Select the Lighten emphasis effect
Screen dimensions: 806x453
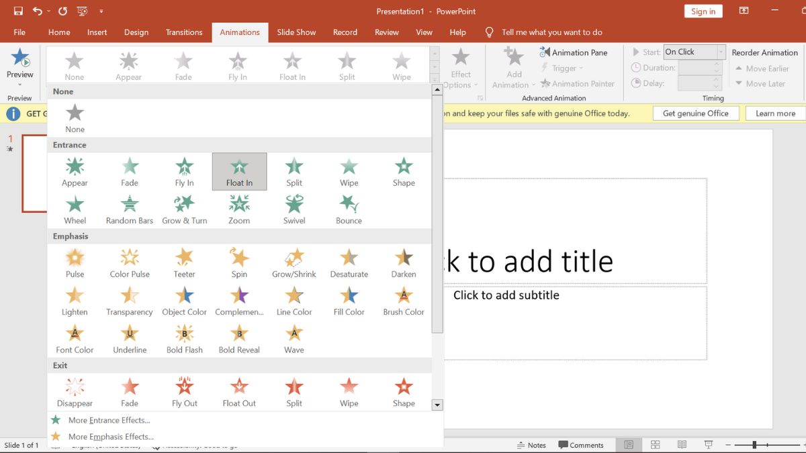click(75, 301)
